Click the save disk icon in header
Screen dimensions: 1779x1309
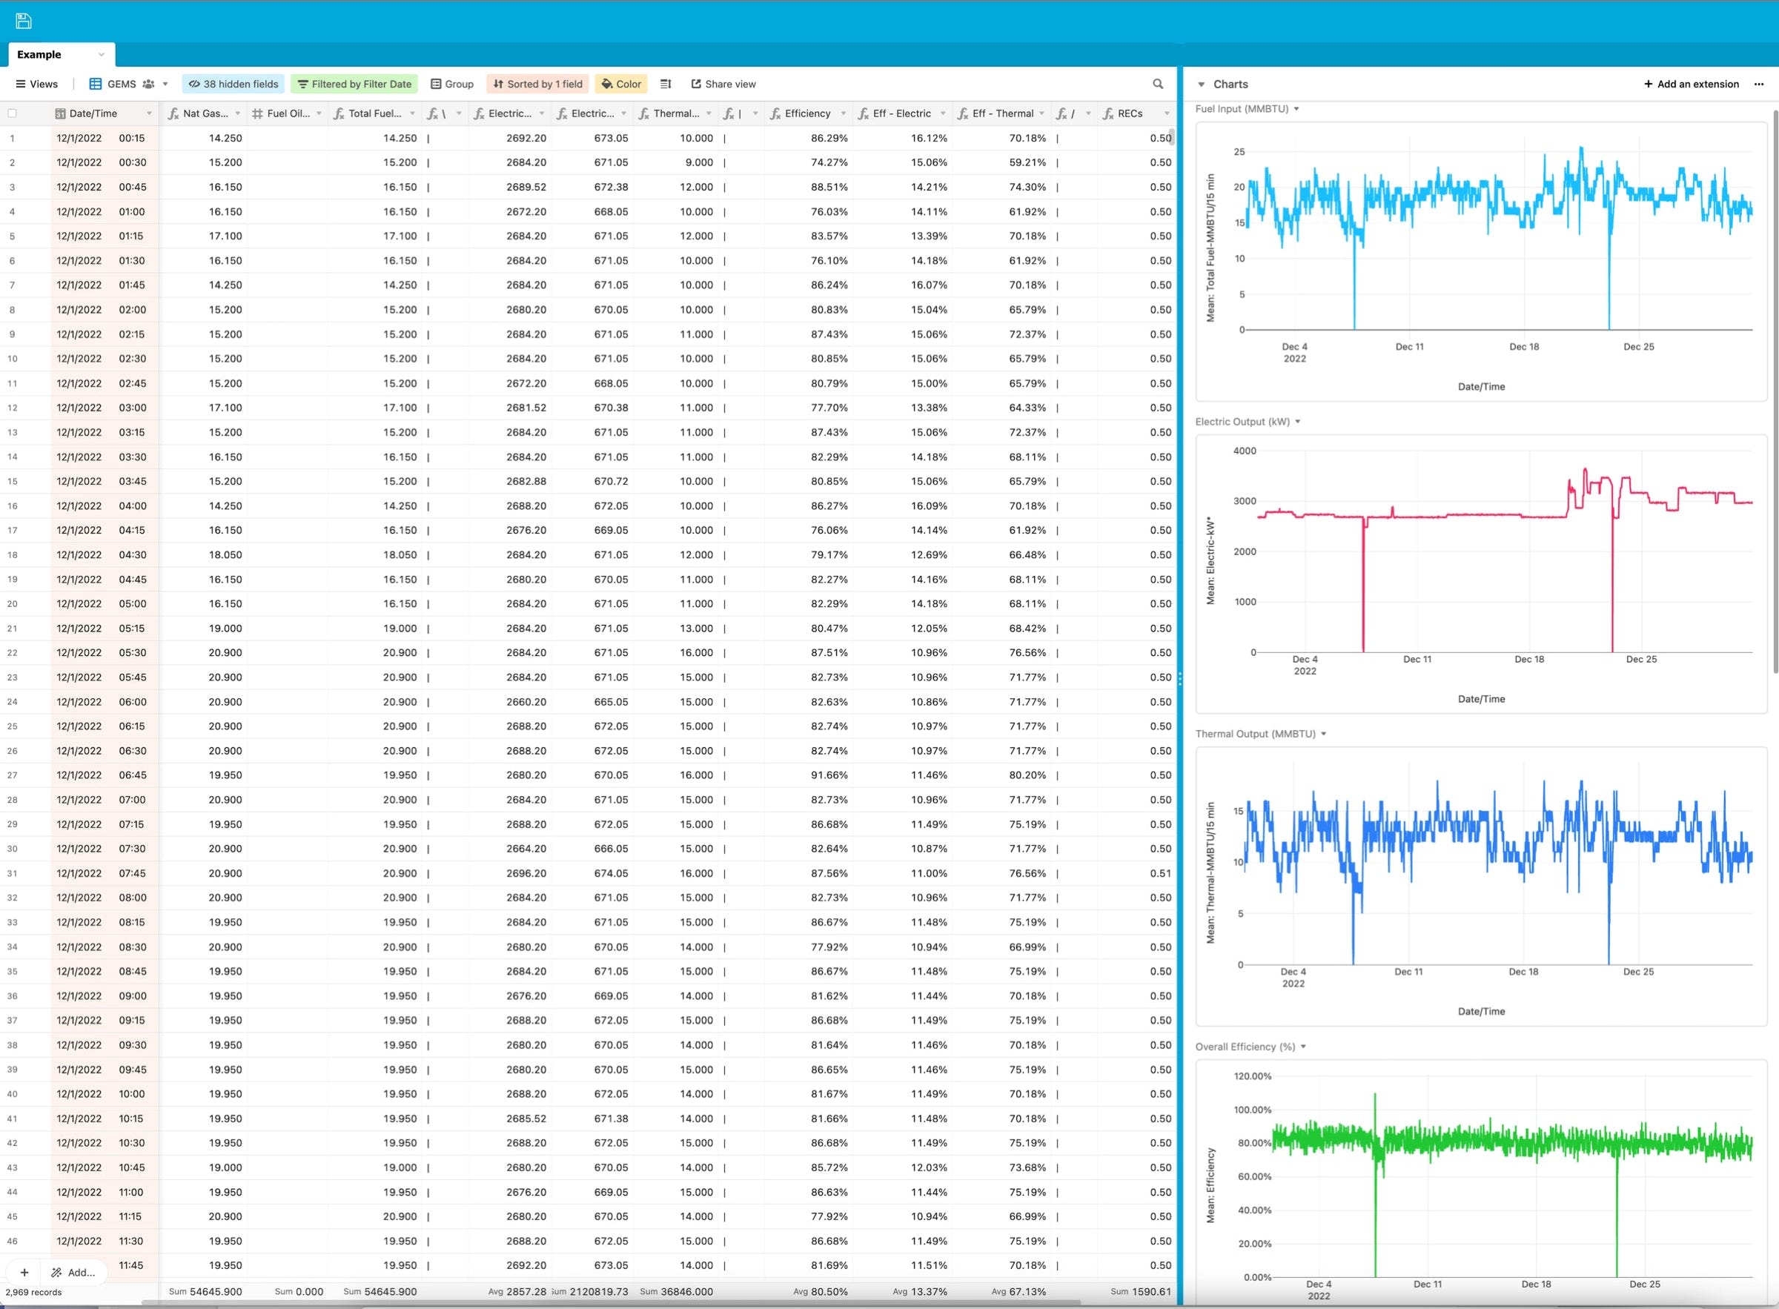pos(23,21)
